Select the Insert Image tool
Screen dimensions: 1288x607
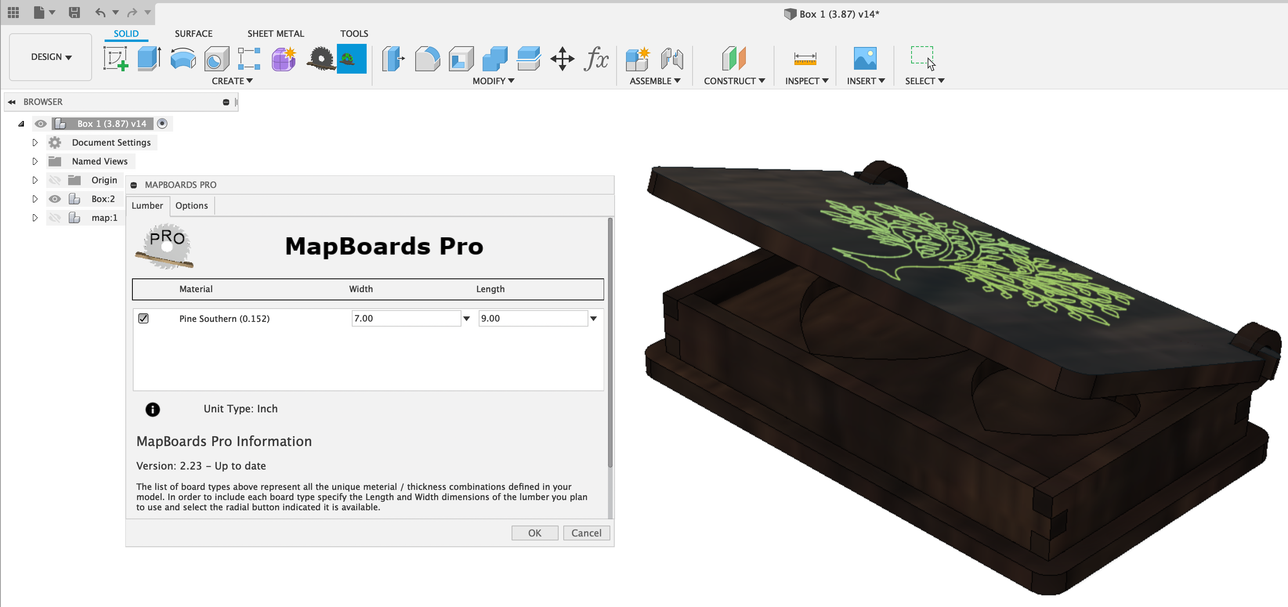[865, 58]
